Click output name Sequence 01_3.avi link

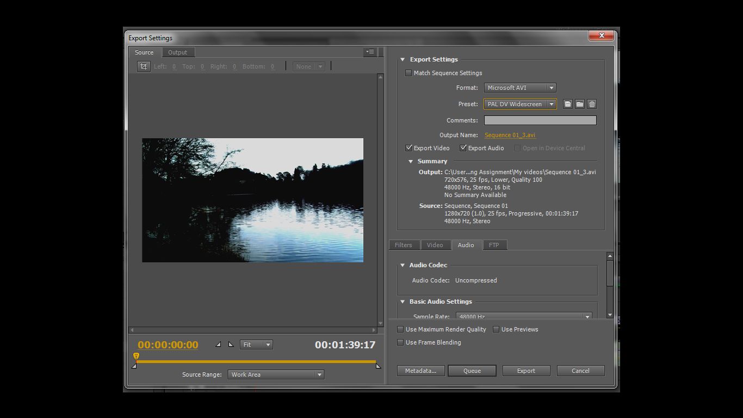click(510, 135)
